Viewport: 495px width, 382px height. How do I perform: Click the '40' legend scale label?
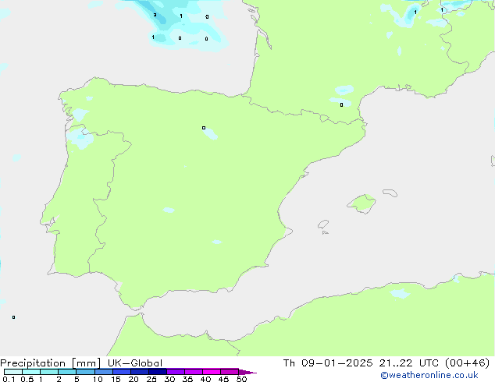pos(205,379)
